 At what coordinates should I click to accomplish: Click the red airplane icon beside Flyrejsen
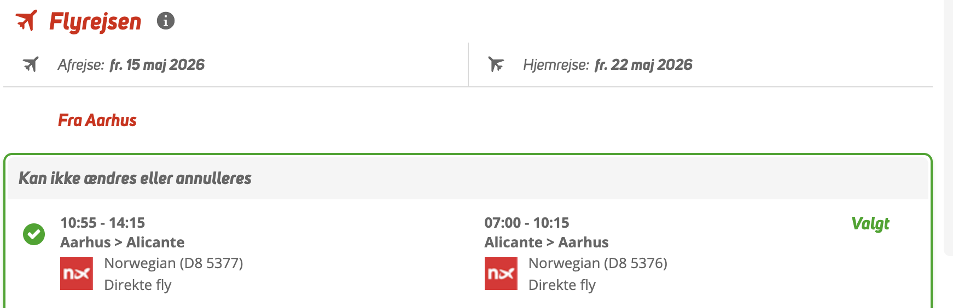click(x=26, y=21)
